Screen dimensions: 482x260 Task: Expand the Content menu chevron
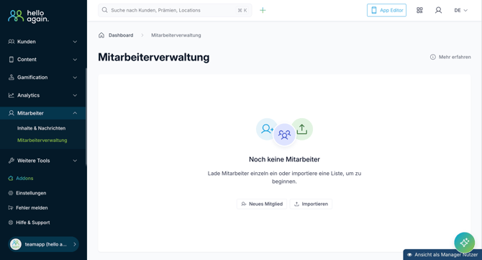(75, 59)
